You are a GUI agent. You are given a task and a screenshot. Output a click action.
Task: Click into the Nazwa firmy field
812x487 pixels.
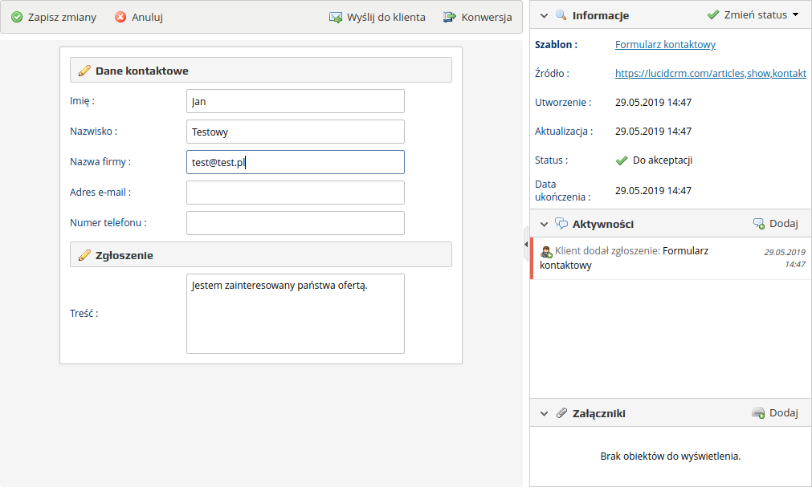point(296,163)
